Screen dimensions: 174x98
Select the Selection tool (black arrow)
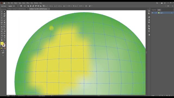point(2,12)
